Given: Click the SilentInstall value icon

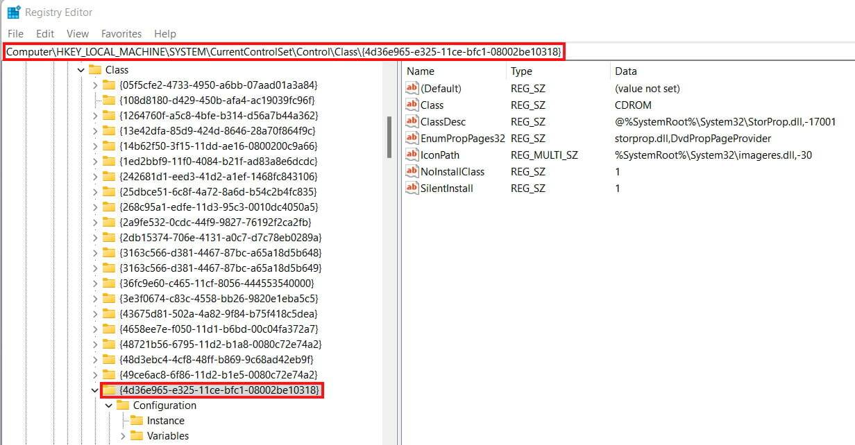Looking at the screenshot, I should click(413, 189).
